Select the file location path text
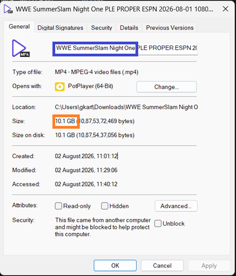Image resolution: width=236 pixels, height=276 pixels. [126, 107]
